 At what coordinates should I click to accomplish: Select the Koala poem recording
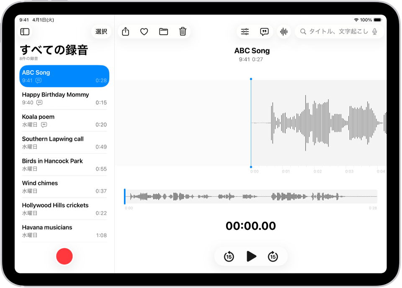[64, 120]
